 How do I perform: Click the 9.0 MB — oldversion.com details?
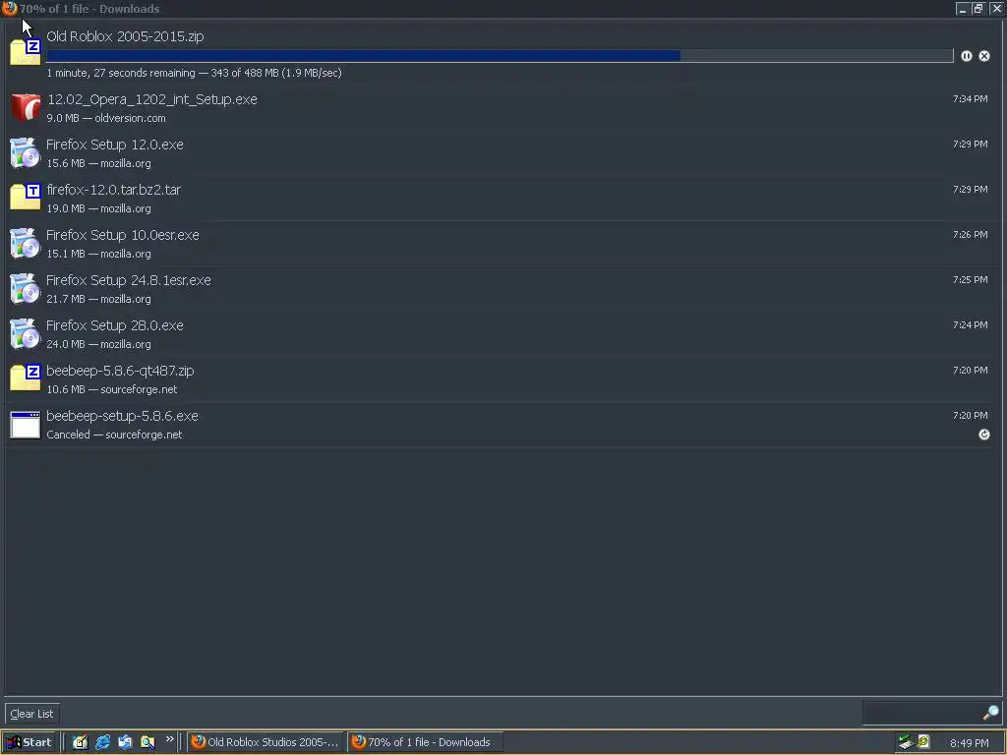(106, 118)
